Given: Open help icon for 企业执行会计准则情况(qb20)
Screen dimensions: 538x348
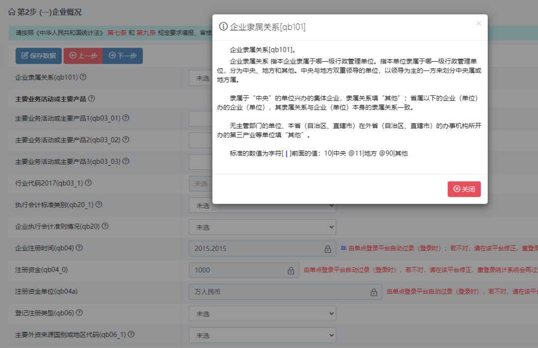Looking at the screenshot, I should tap(105, 226).
